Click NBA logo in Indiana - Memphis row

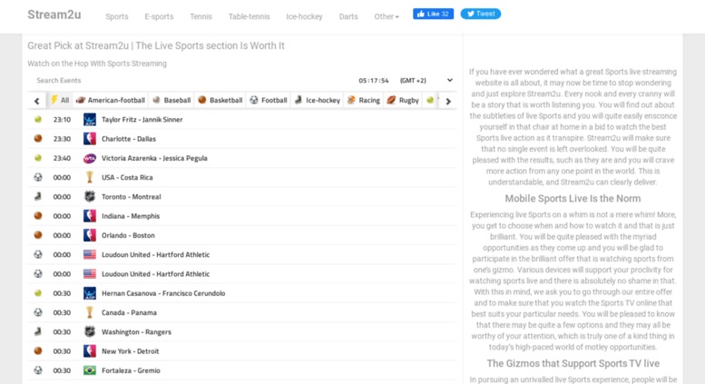pyautogui.click(x=90, y=216)
